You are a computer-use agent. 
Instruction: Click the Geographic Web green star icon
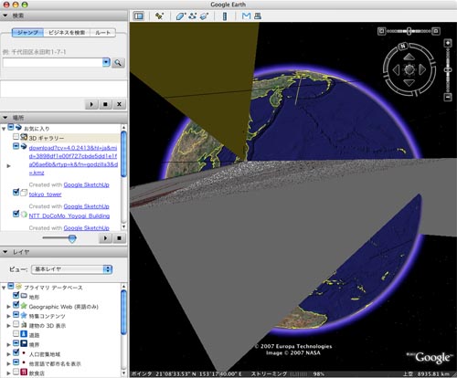(24, 306)
